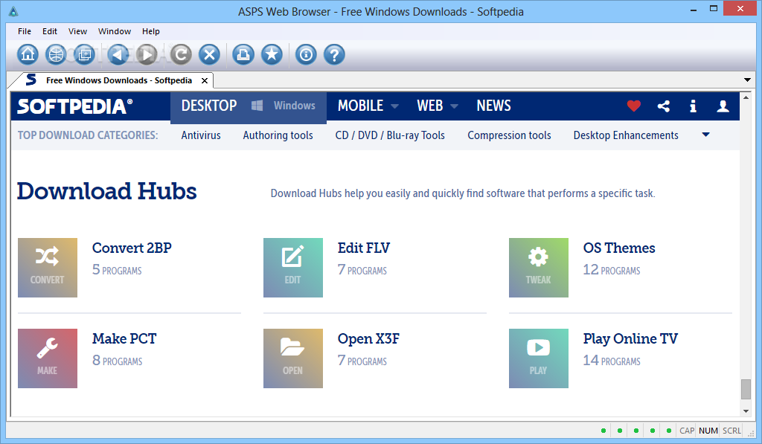
Task: Click the Play video tile icon
Action: (x=539, y=358)
